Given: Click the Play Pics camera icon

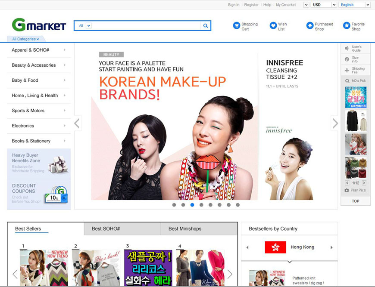Looking at the screenshot, I should (x=347, y=190).
